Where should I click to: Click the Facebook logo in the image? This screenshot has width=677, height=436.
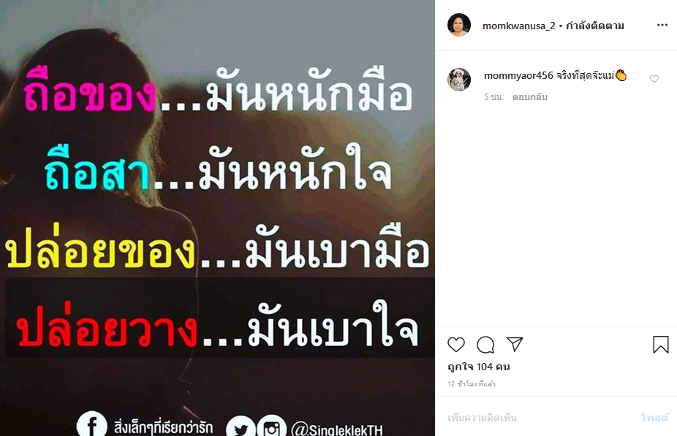pyautogui.click(x=92, y=424)
